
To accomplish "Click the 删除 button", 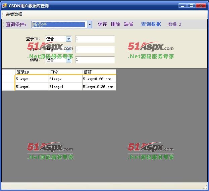I will tap(115, 24).
